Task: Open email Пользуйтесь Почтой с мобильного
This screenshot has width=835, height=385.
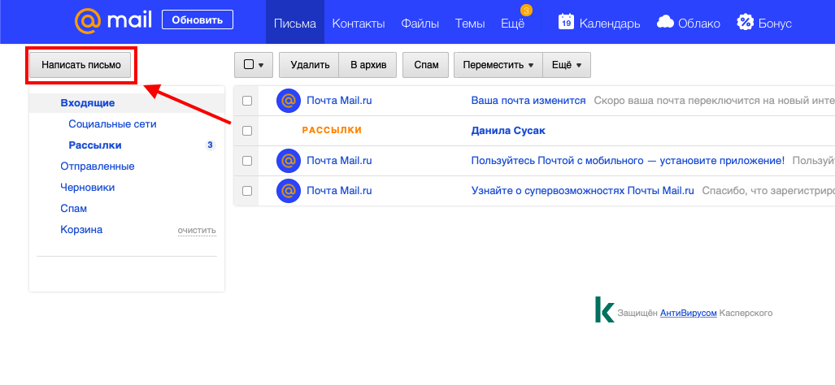Action: pyautogui.click(x=628, y=161)
